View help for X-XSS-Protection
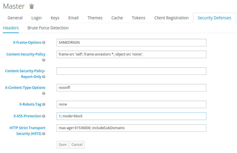 (44, 116)
